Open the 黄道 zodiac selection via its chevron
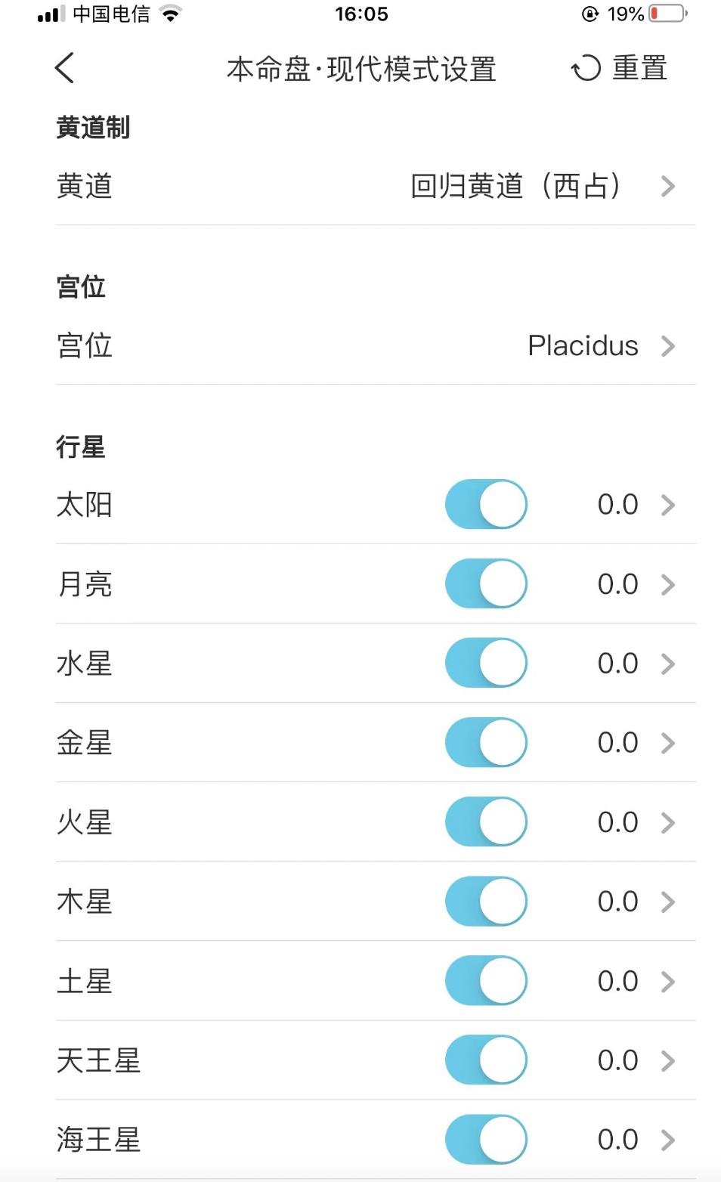 668,187
